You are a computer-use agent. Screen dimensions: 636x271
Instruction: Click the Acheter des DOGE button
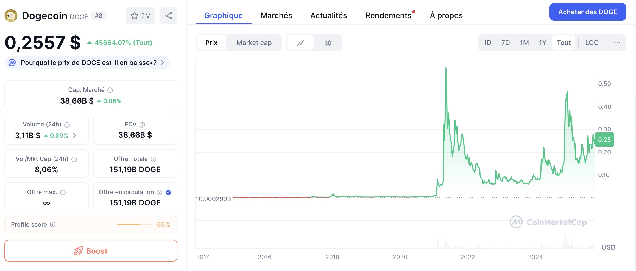[x=588, y=12]
